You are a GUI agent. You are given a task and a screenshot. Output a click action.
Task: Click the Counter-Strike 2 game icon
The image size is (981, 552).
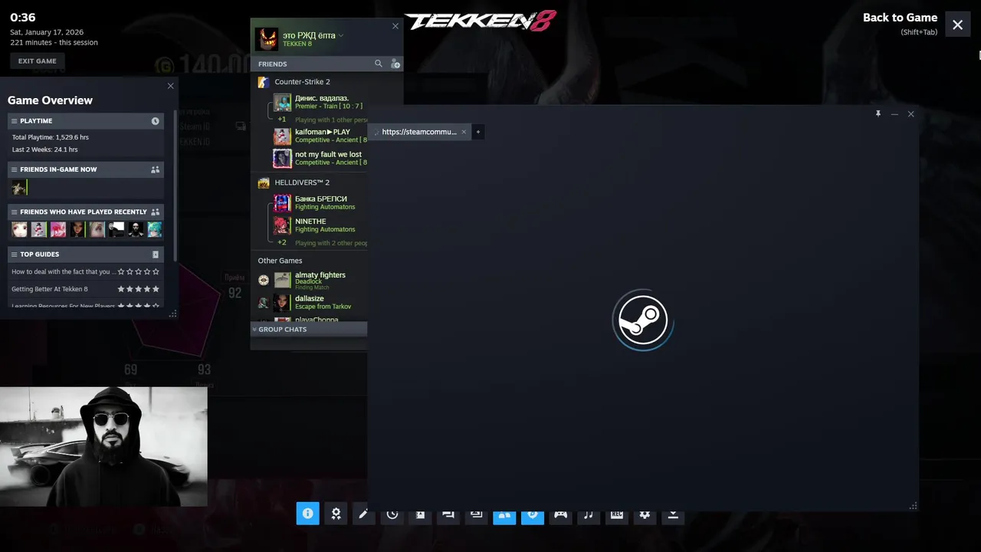[264, 82]
